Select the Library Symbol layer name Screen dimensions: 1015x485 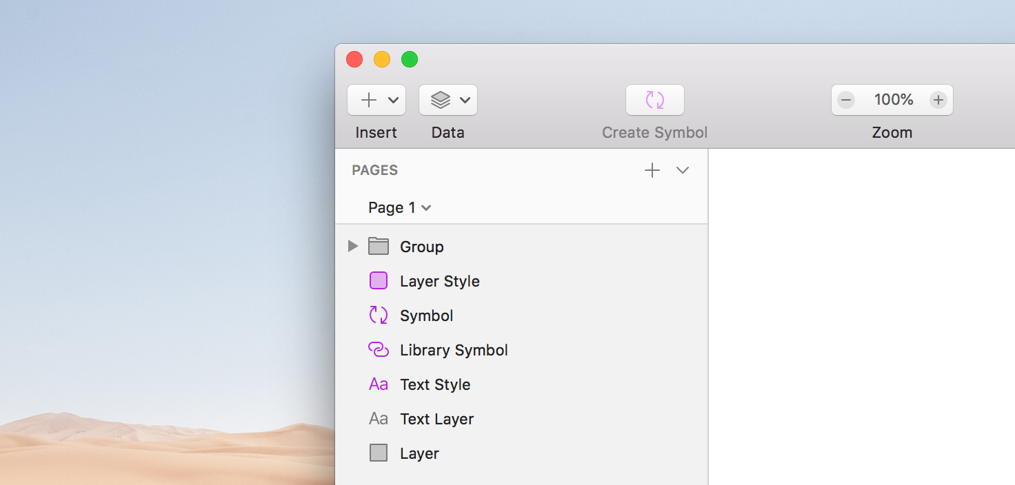[454, 350]
